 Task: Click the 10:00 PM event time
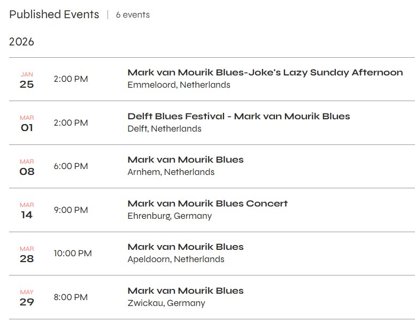pyautogui.click(x=73, y=253)
